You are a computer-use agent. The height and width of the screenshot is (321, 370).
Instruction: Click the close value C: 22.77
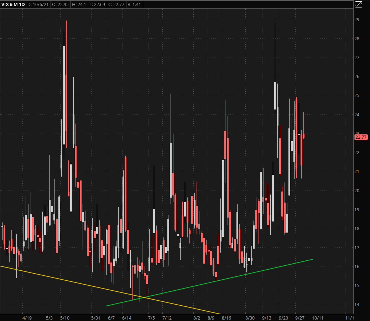pos(116,5)
